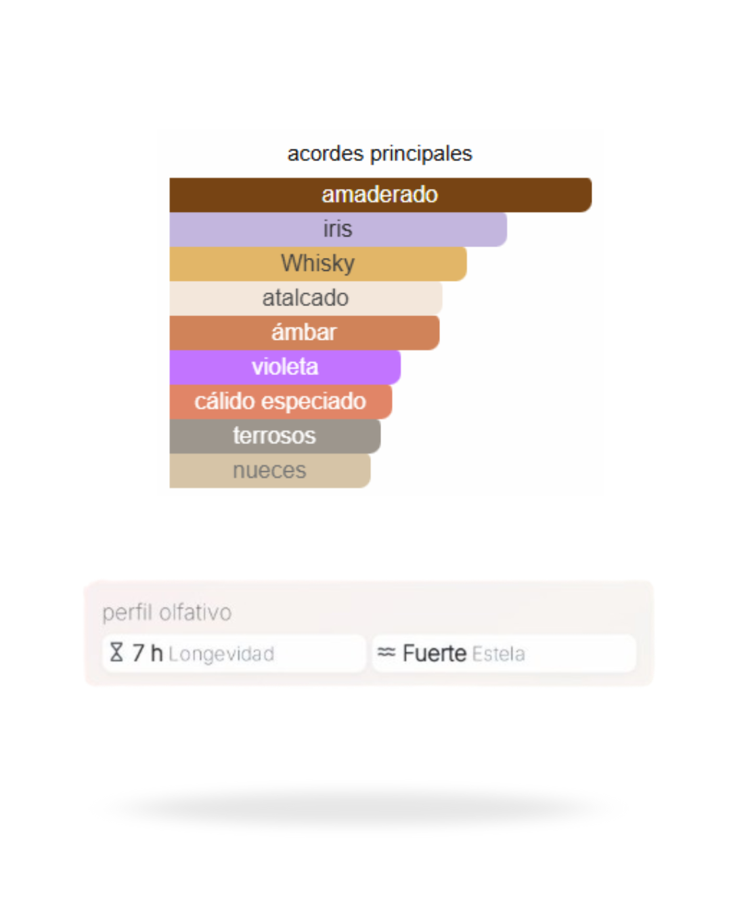
Task: Click empty space right of Longevidad label
Action: [318, 653]
